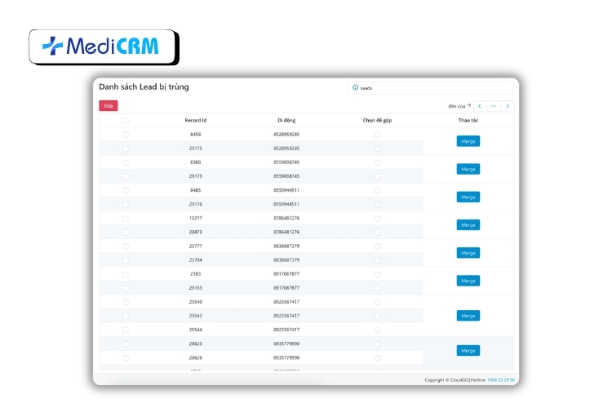Click the Chọn để gộp column header
Image resolution: width=612 pixels, height=408 pixels.
(x=377, y=120)
